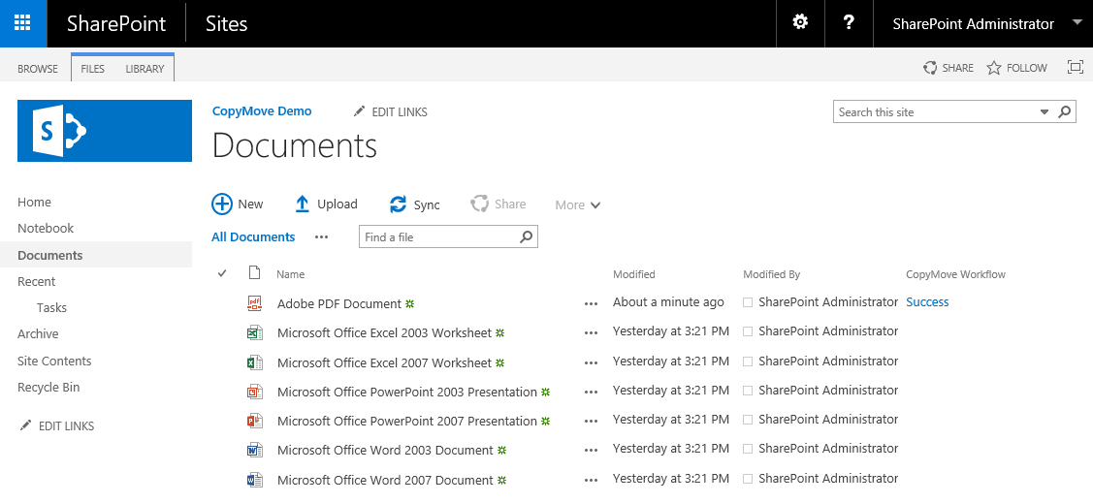Switch to the LIBRARY ribbon tab
This screenshot has height=503, width=1093.
145,69
